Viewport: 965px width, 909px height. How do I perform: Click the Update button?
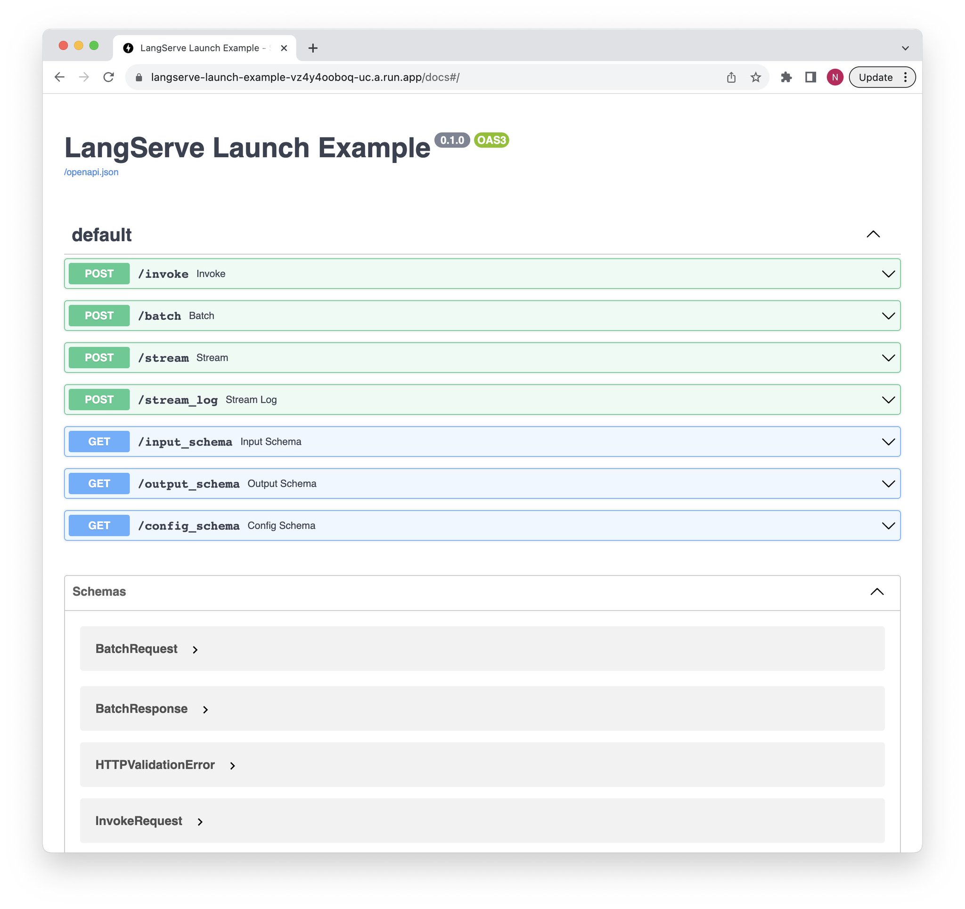pyautogui.click(x=875, y=77)
